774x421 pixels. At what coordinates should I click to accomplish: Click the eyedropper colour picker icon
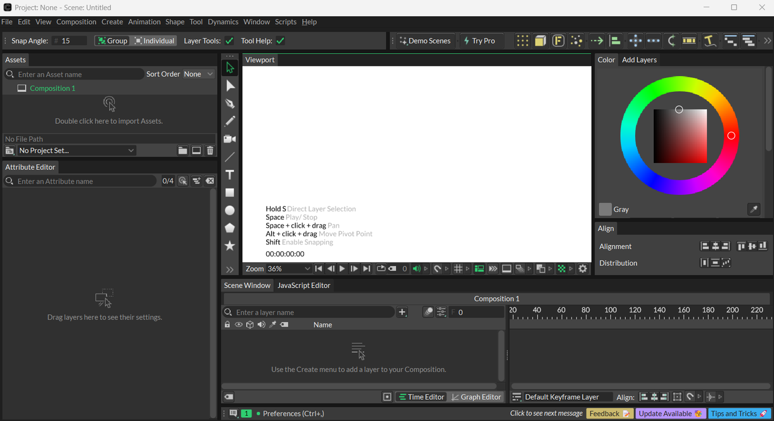753,210
